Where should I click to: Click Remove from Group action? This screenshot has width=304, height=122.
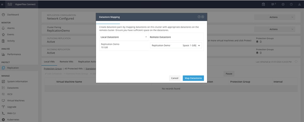(x=76, y=74)
